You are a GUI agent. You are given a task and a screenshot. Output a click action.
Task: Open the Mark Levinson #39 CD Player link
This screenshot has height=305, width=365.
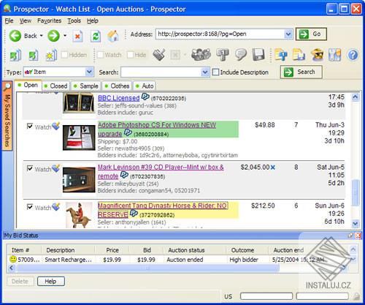161,167
